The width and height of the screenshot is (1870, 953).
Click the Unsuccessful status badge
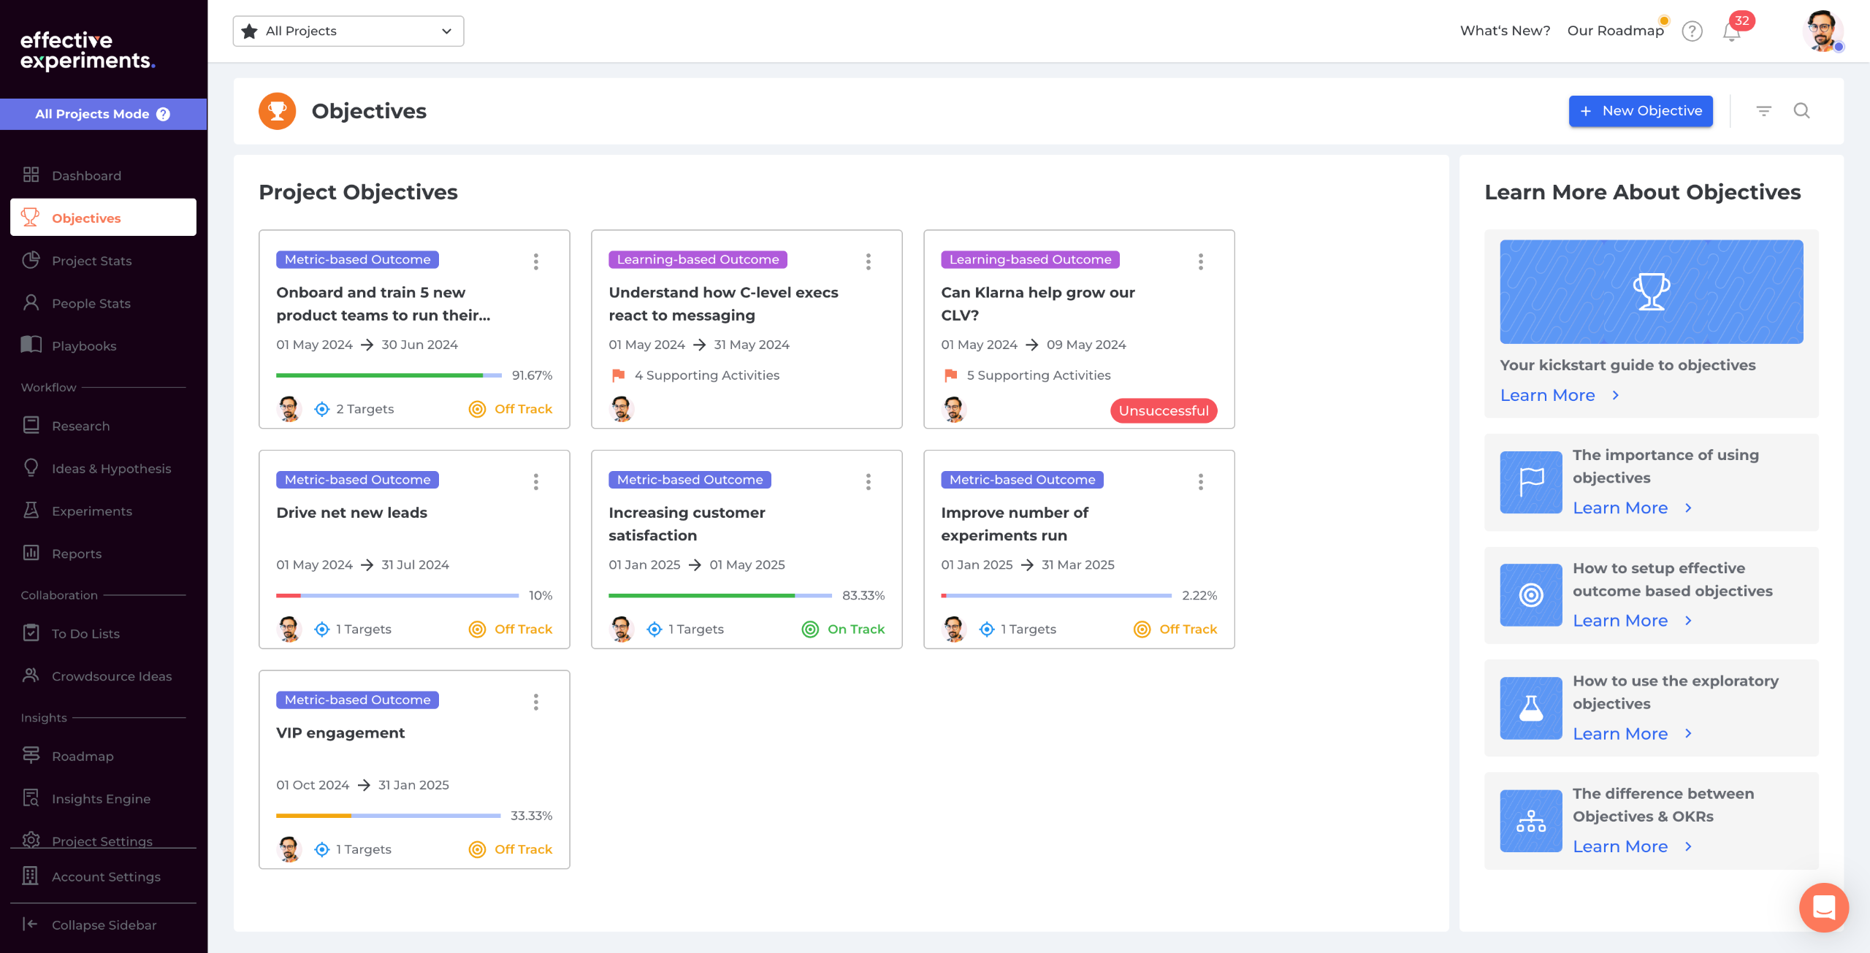point(1163,410)
